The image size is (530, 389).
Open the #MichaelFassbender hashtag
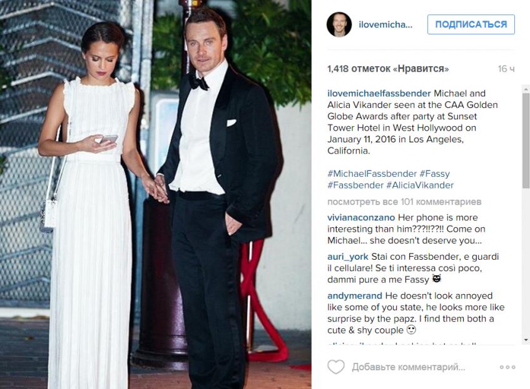[372, 174]
